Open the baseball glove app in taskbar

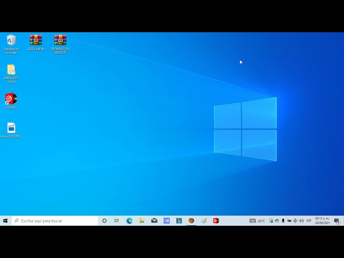pos(191,221)
